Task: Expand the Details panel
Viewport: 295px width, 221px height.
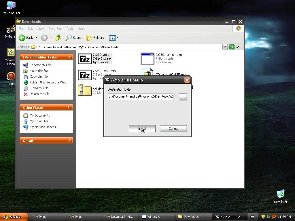Action: pyautogui.click(x=69, y=140)
